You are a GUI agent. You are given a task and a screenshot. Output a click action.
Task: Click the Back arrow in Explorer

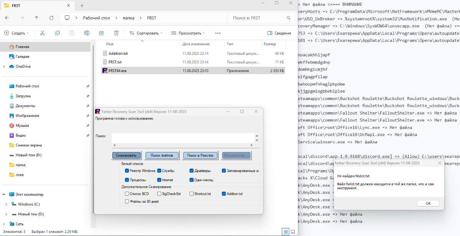[x=7, y=18]
